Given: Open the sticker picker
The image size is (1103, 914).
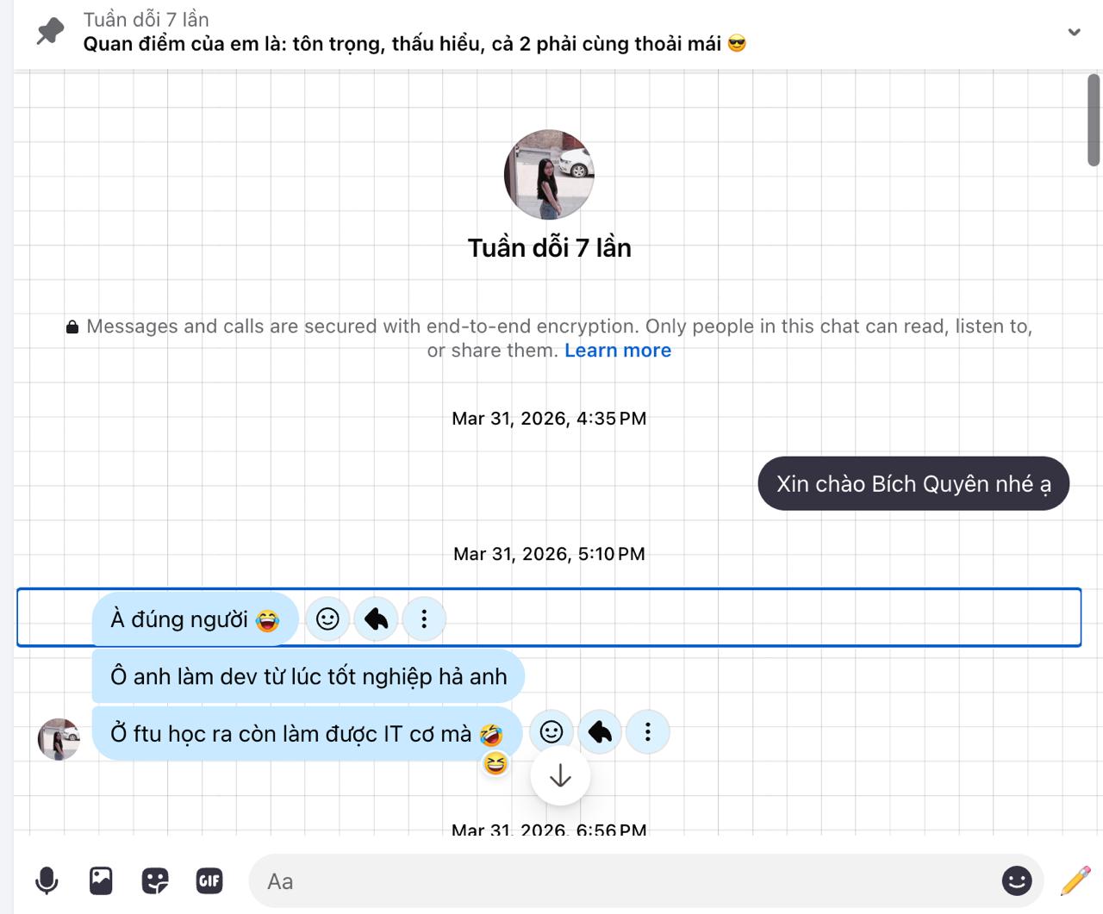Looking at the screenshot, I should click(x=155, y=880).
